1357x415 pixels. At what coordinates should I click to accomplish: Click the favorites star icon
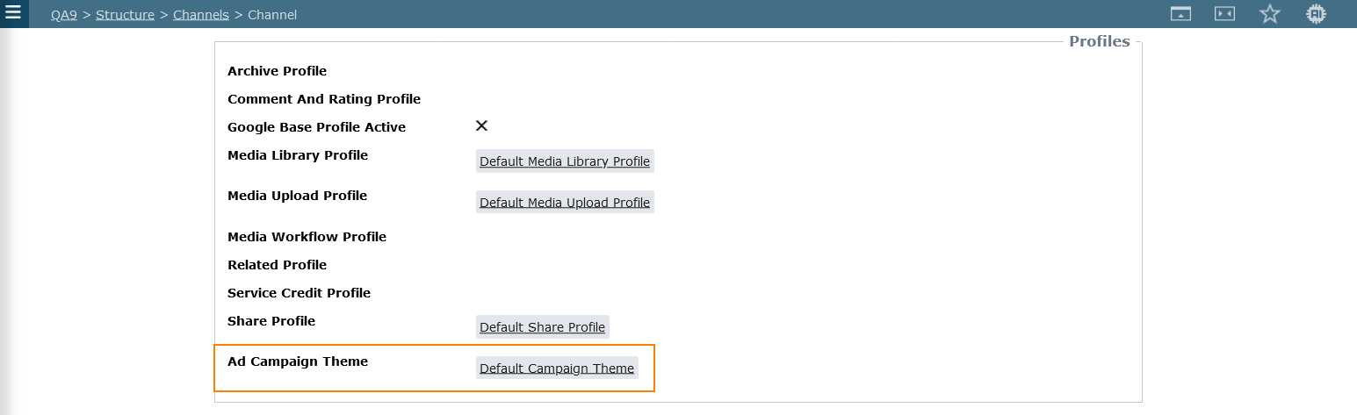(1269, 14)
